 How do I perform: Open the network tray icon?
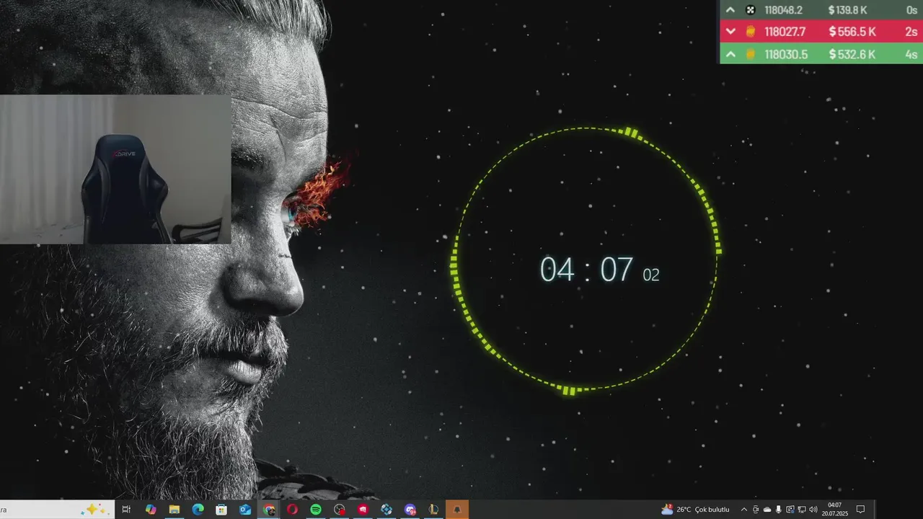[802, 510]
